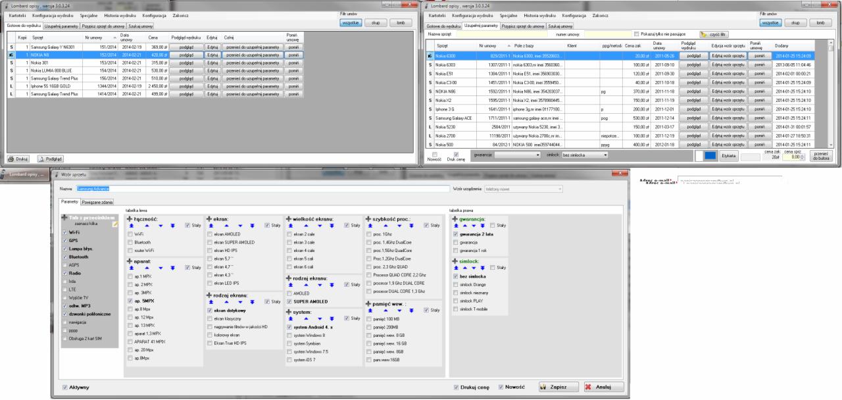Uncheck the ap. 5MPX option
This screenshot has height=400, width=842.
[x=129, y=301]
